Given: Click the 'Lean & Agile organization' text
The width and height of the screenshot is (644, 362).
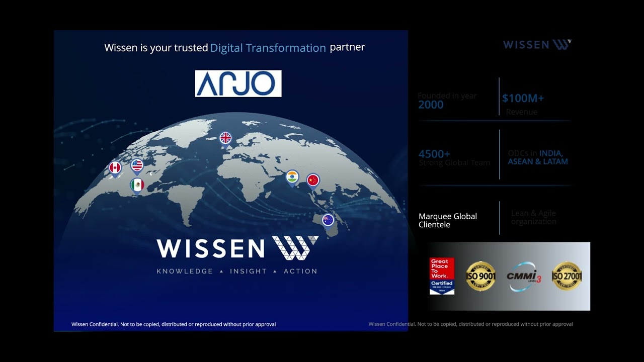Looking at the screenshot, I should tap(534, 217).
